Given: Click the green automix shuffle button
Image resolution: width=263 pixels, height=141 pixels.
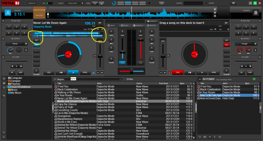Looking at the screenshot, I should point(254,79).
